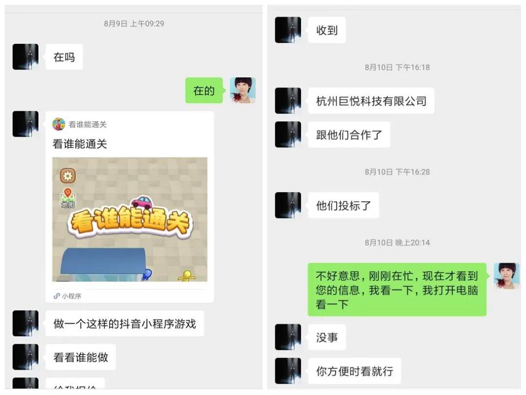
Task: Tap the "跟他们合作了" message bubble
Action: click(x=349, y=135)
